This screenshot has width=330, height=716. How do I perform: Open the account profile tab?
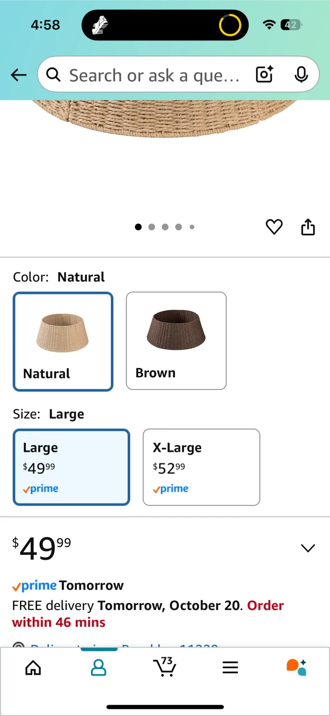[98, 668]
